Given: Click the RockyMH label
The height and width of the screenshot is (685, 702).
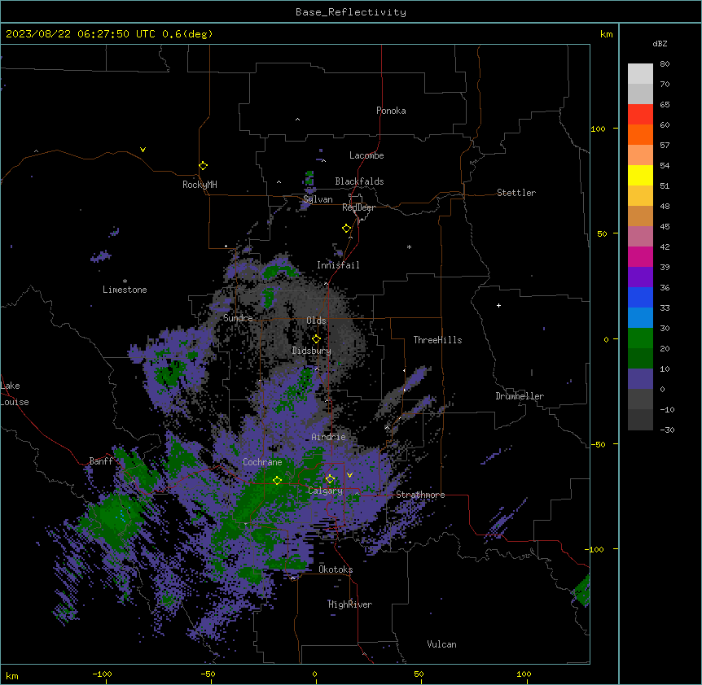Looking at the screenshot, I should [x=200, y=185].
